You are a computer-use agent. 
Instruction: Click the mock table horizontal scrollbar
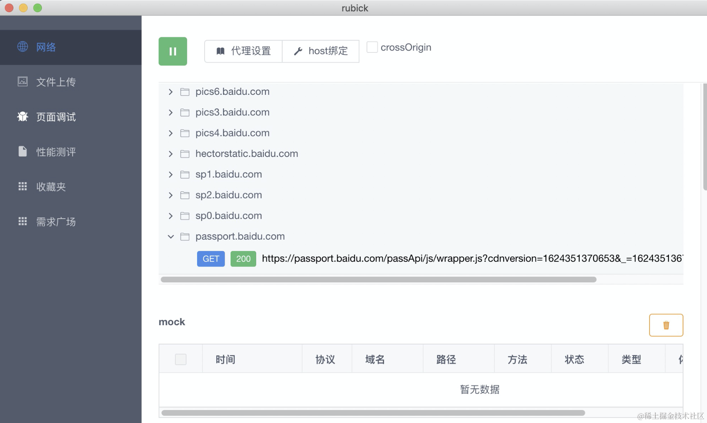[373, 413]
